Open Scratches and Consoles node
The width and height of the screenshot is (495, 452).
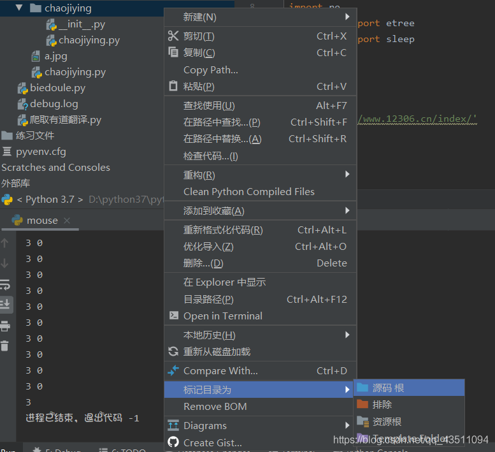(55, 168)
